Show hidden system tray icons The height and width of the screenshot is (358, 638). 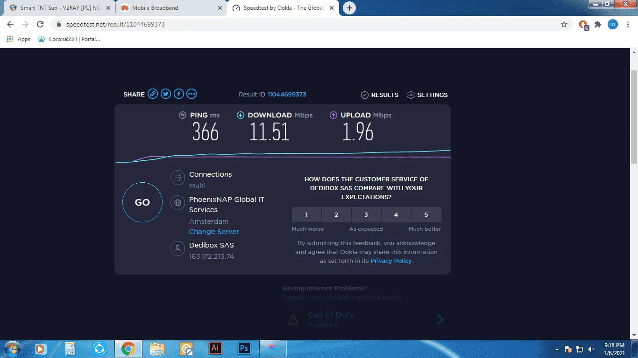tap(557, 349)
